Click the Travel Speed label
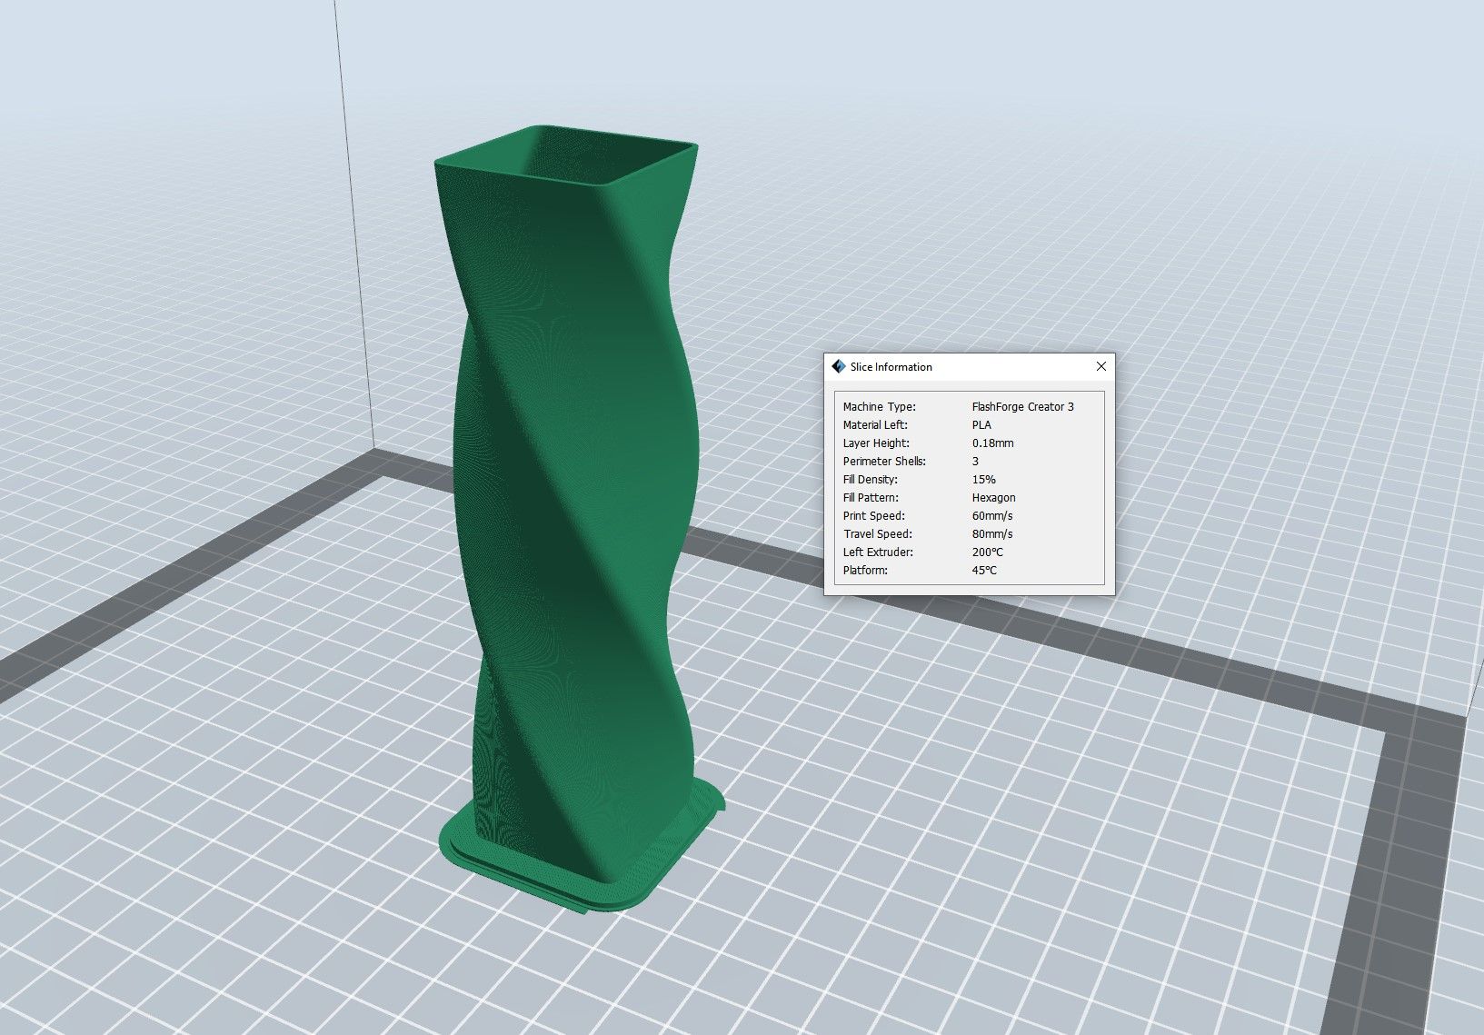 click(x=877, y=534)
